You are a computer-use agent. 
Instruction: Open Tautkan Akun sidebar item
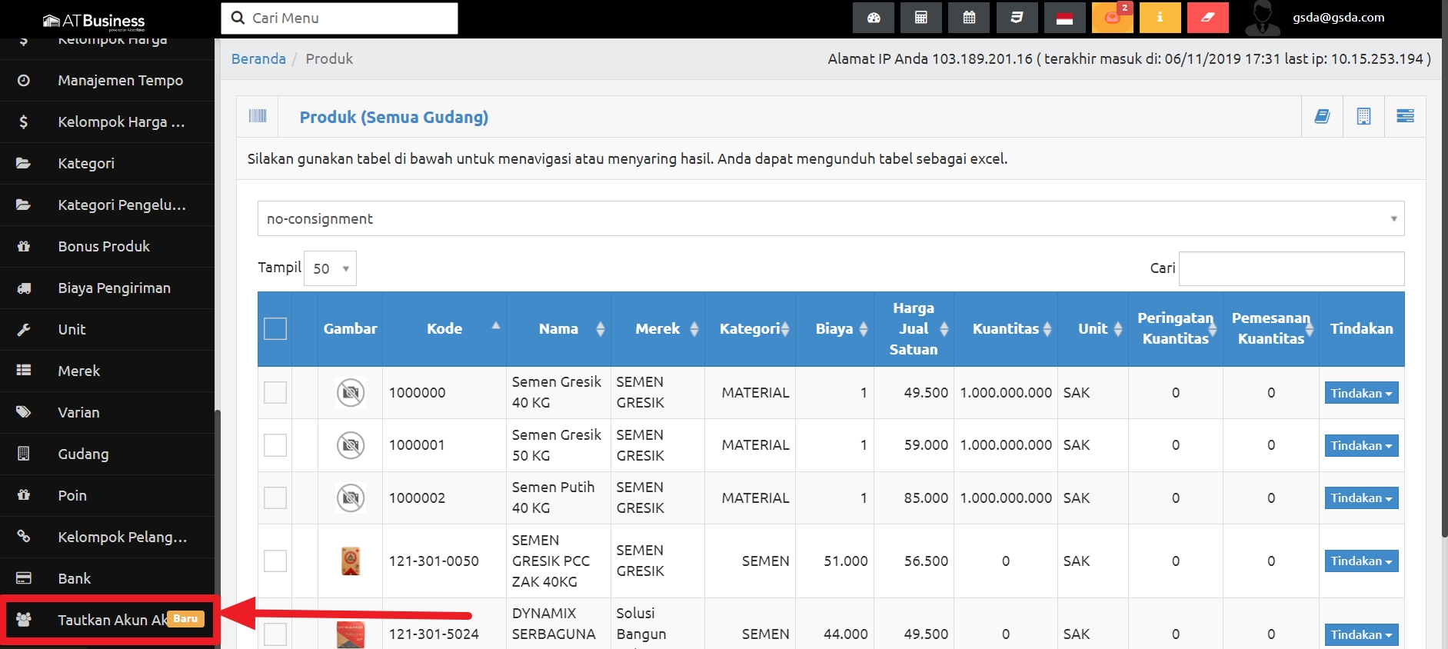coord(107,620)
